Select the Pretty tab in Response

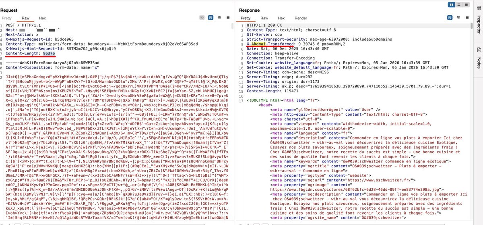click(246, 19)
